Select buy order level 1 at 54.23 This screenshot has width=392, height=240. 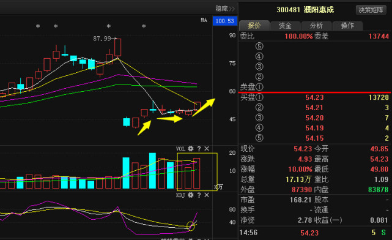tap(315, 97)
